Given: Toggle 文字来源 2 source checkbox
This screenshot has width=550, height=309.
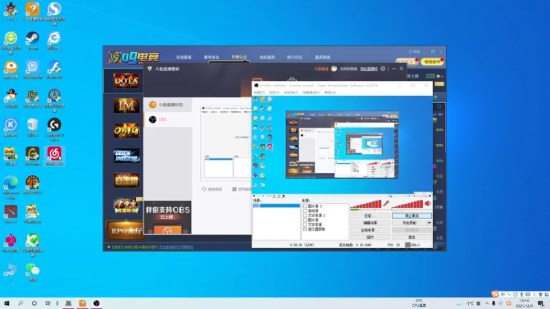Looking at the screenshot, I should 305,216.
